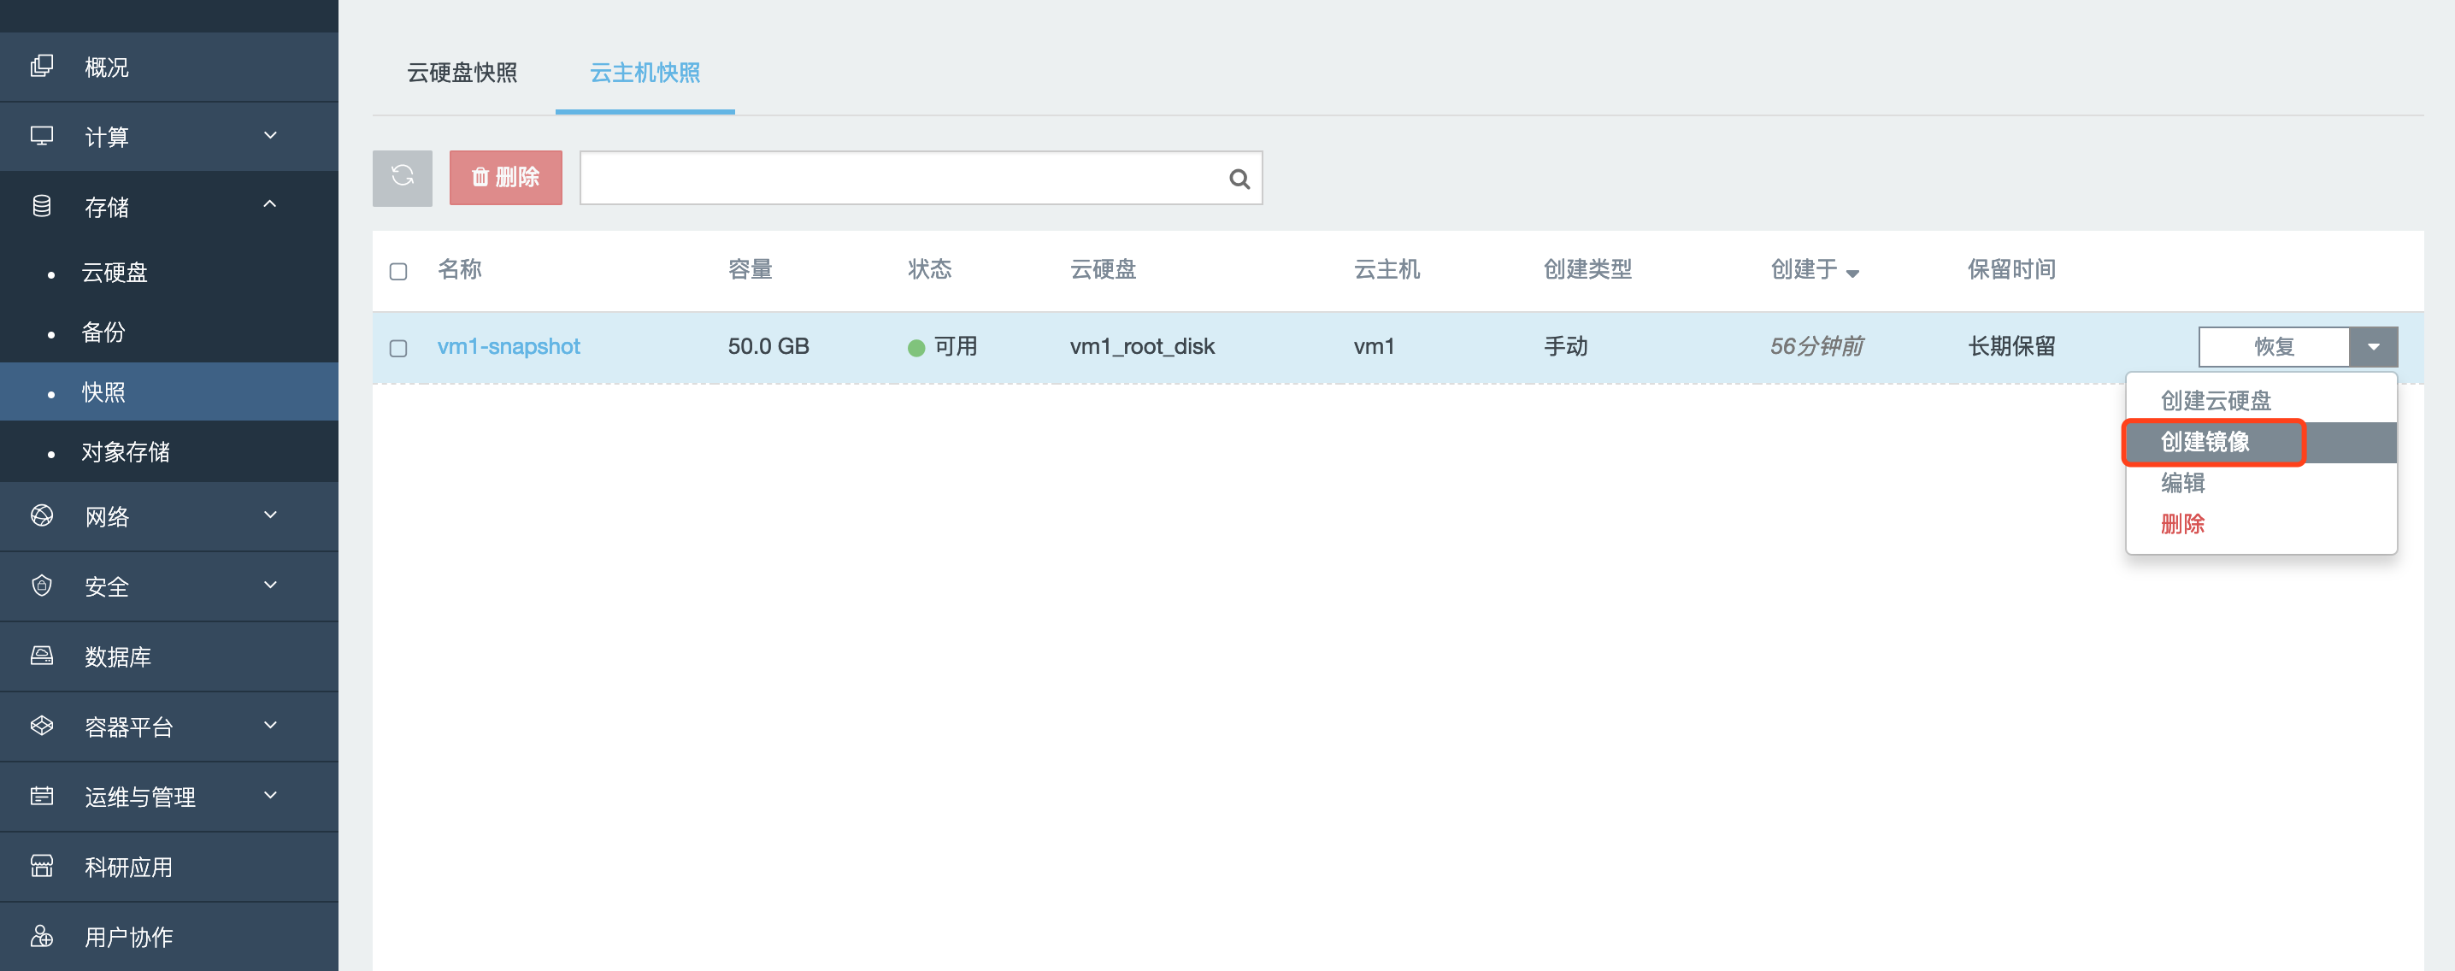2455x971 pixels.
Task: Collapse the 存储 menu chevron
Action: (271, 204)
